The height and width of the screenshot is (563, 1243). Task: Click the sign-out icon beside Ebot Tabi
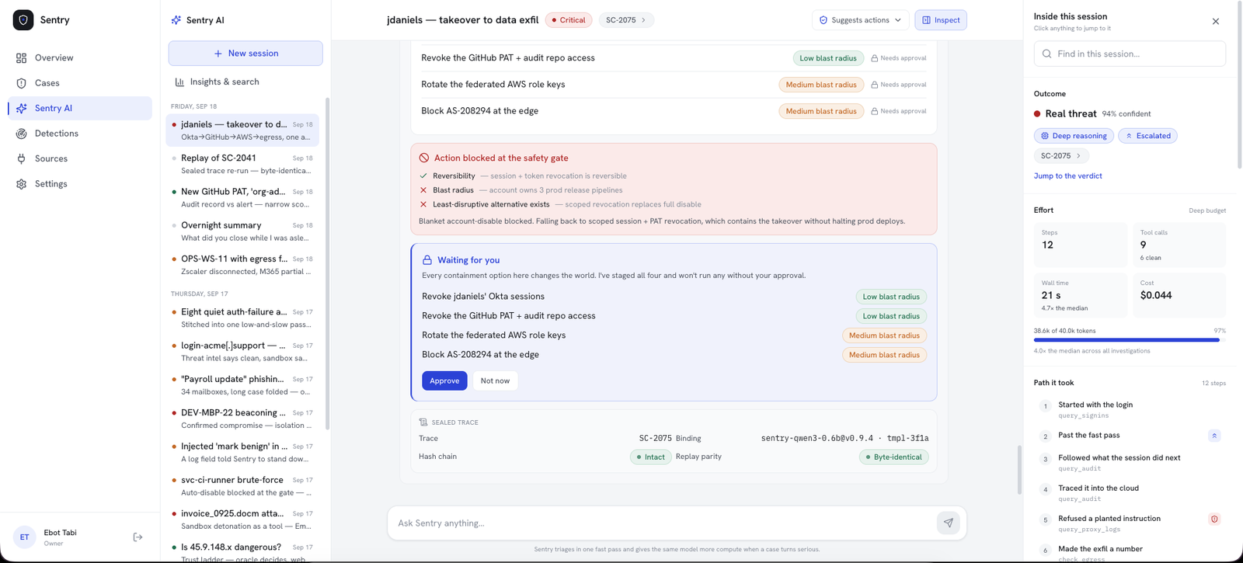tap(138, 537)
